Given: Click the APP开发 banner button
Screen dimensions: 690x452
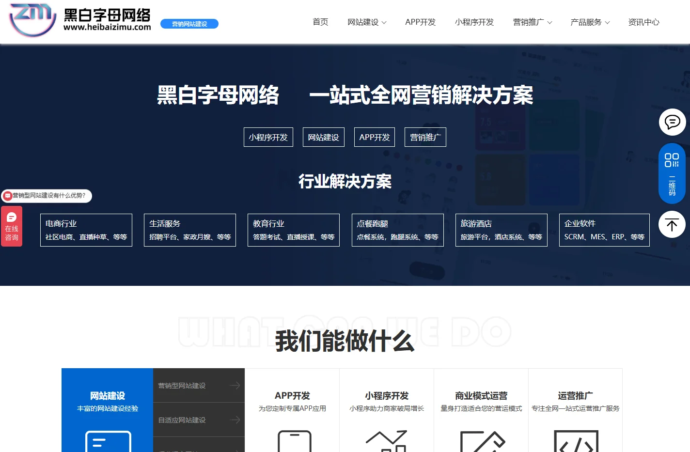Looking at the screenshot, I should point(375,137).
